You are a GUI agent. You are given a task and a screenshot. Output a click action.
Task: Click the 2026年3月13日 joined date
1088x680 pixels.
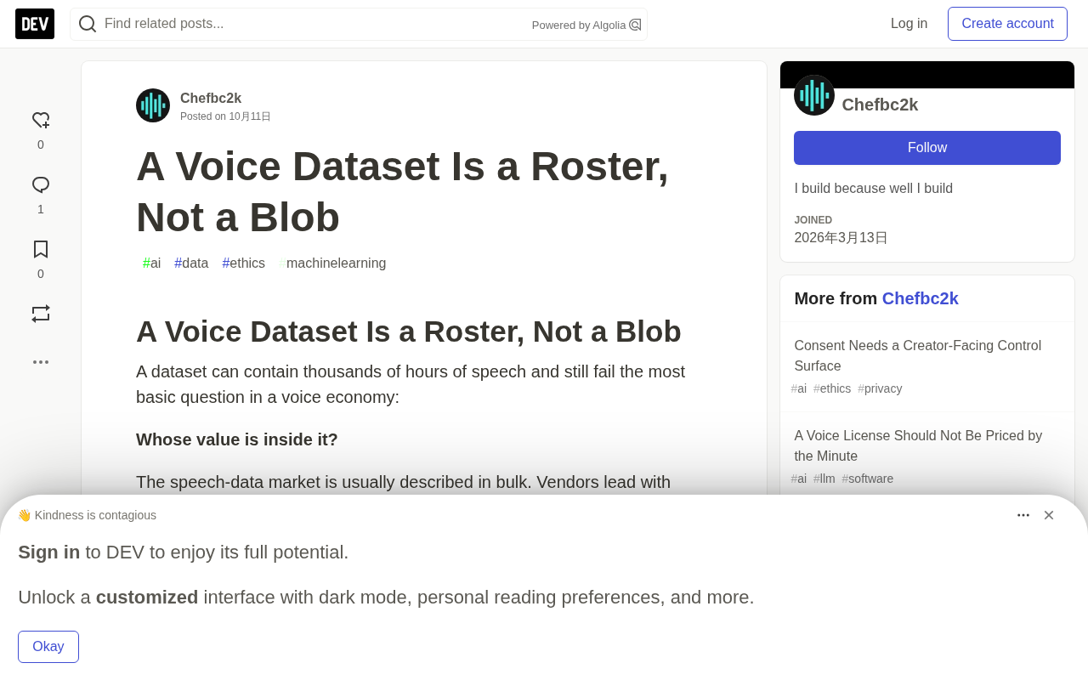tap(841, 238)
